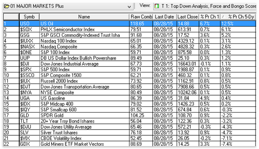Select S&P GSCI Commodity-Indexed Trust Isha
Image resolution: width=259 pixels, height=149 pixels.
pyautogui.click(x=84, y=35)
